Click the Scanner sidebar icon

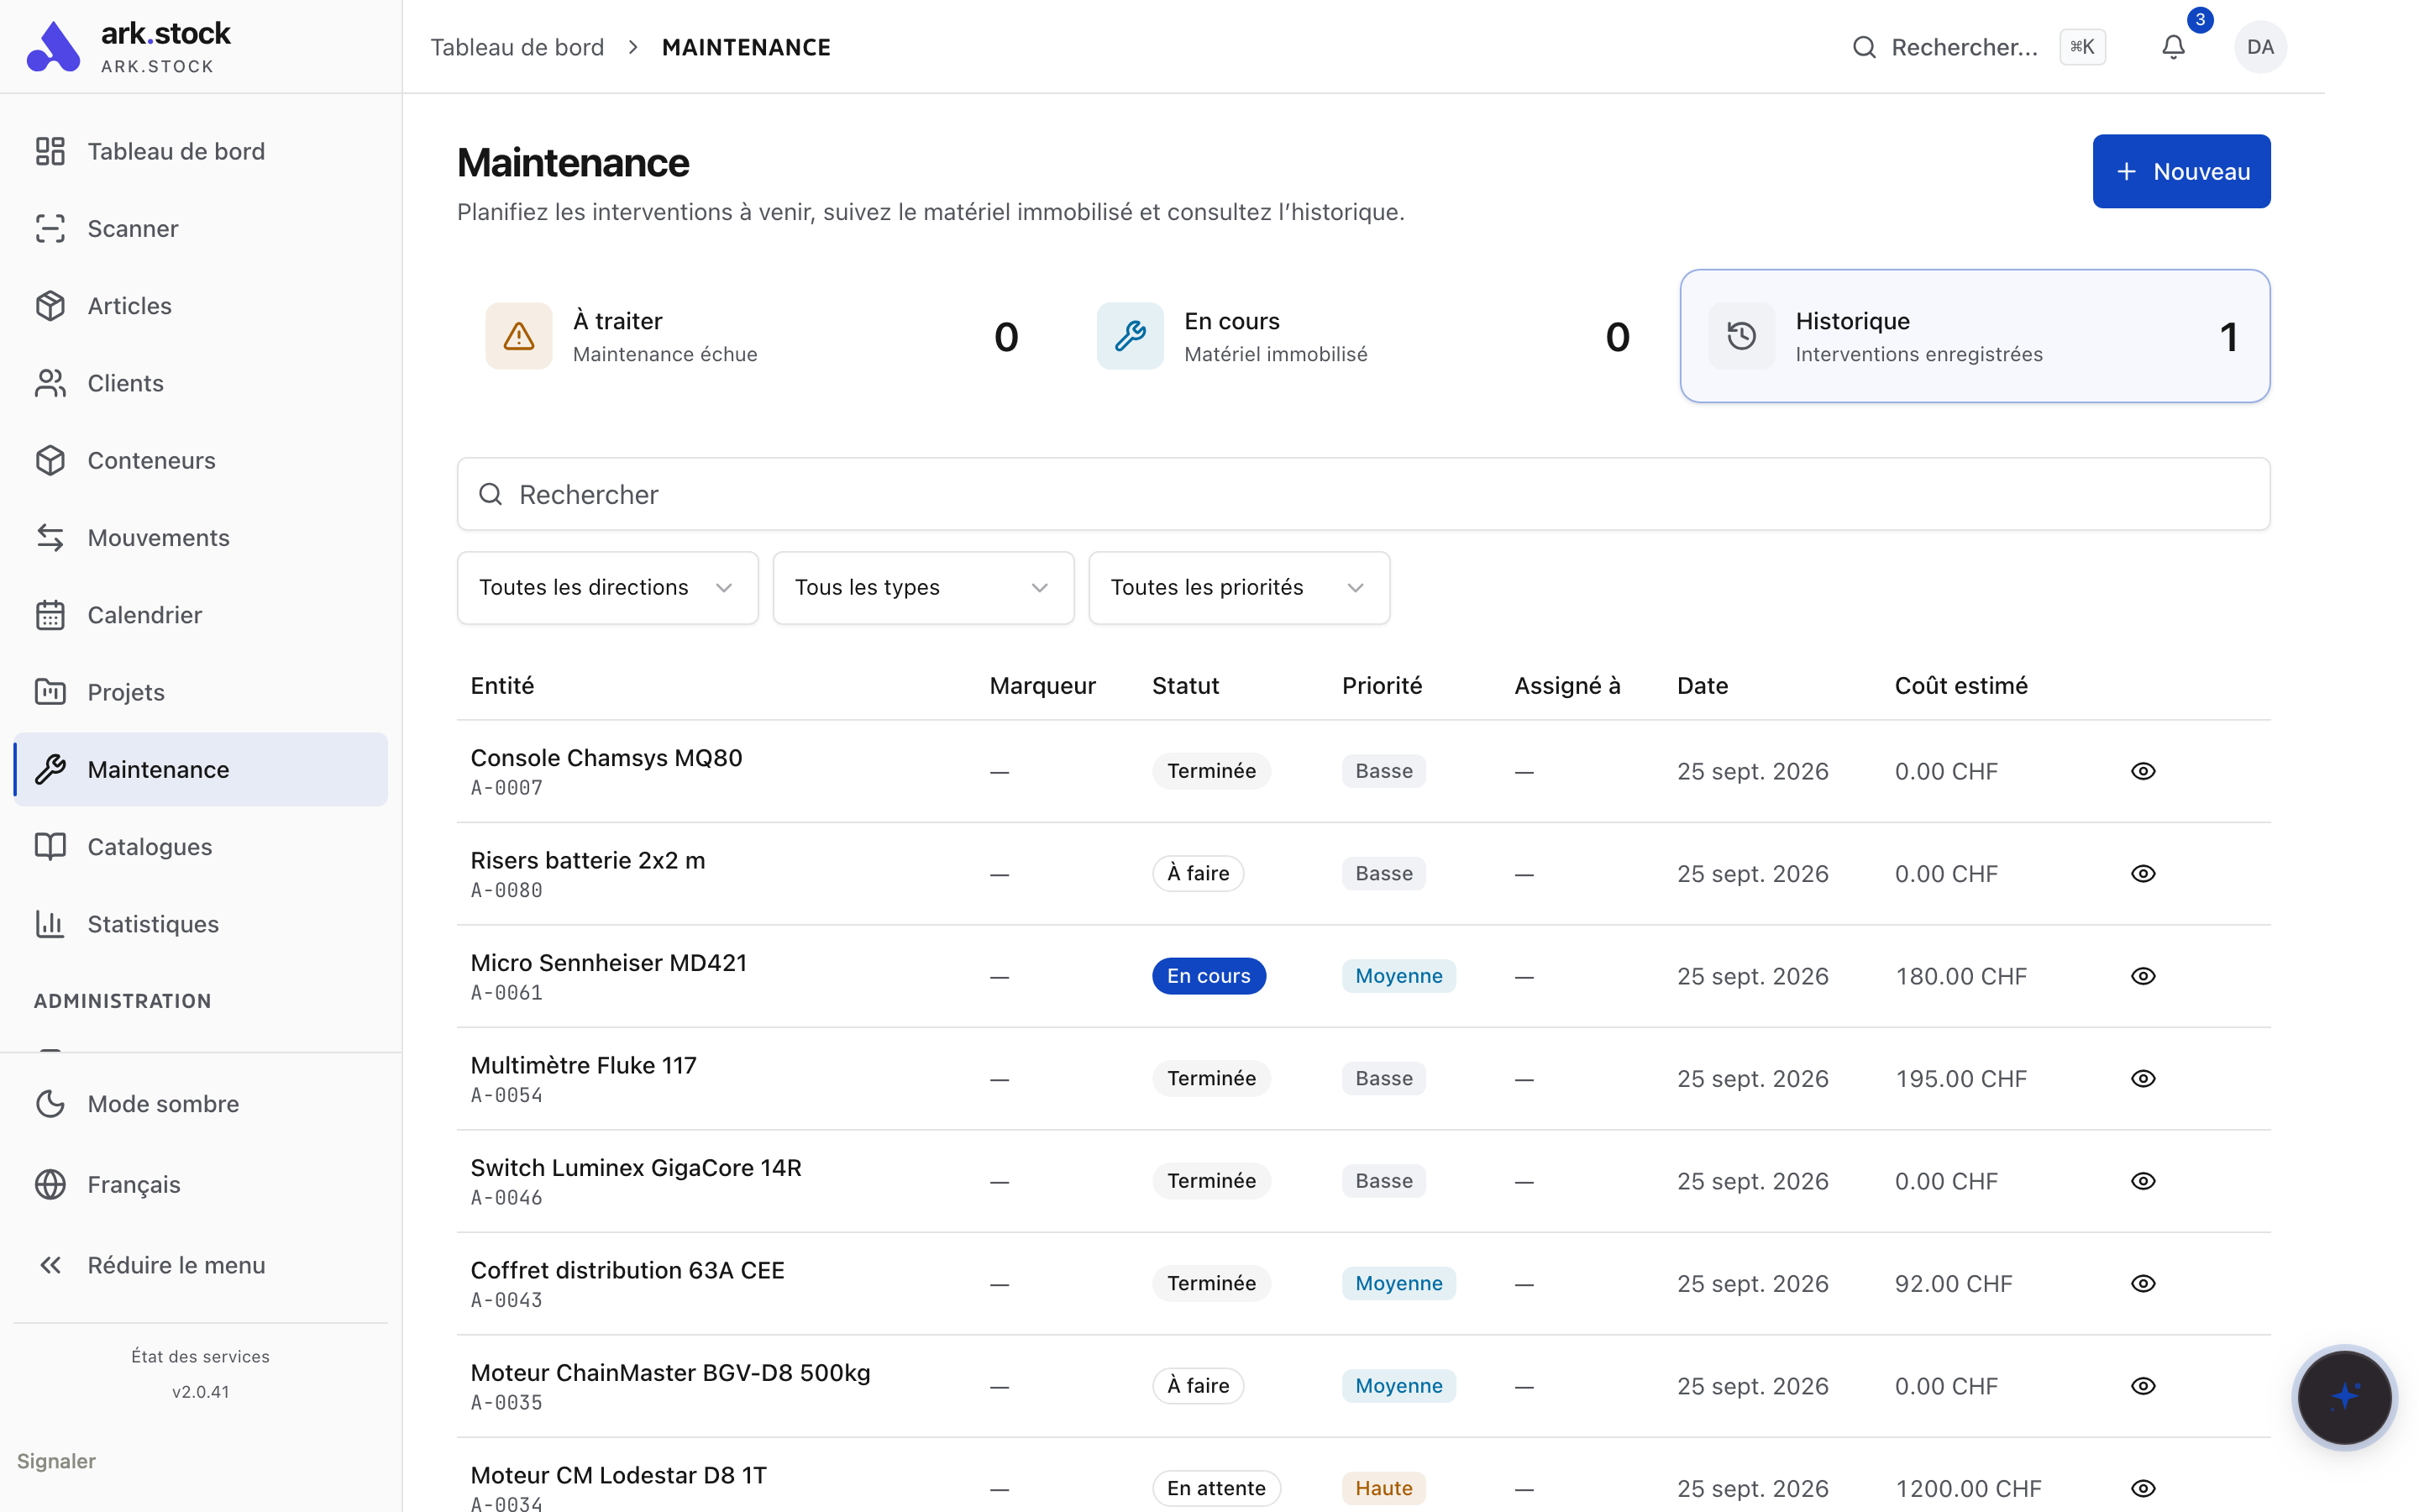[x=50, y=228]
